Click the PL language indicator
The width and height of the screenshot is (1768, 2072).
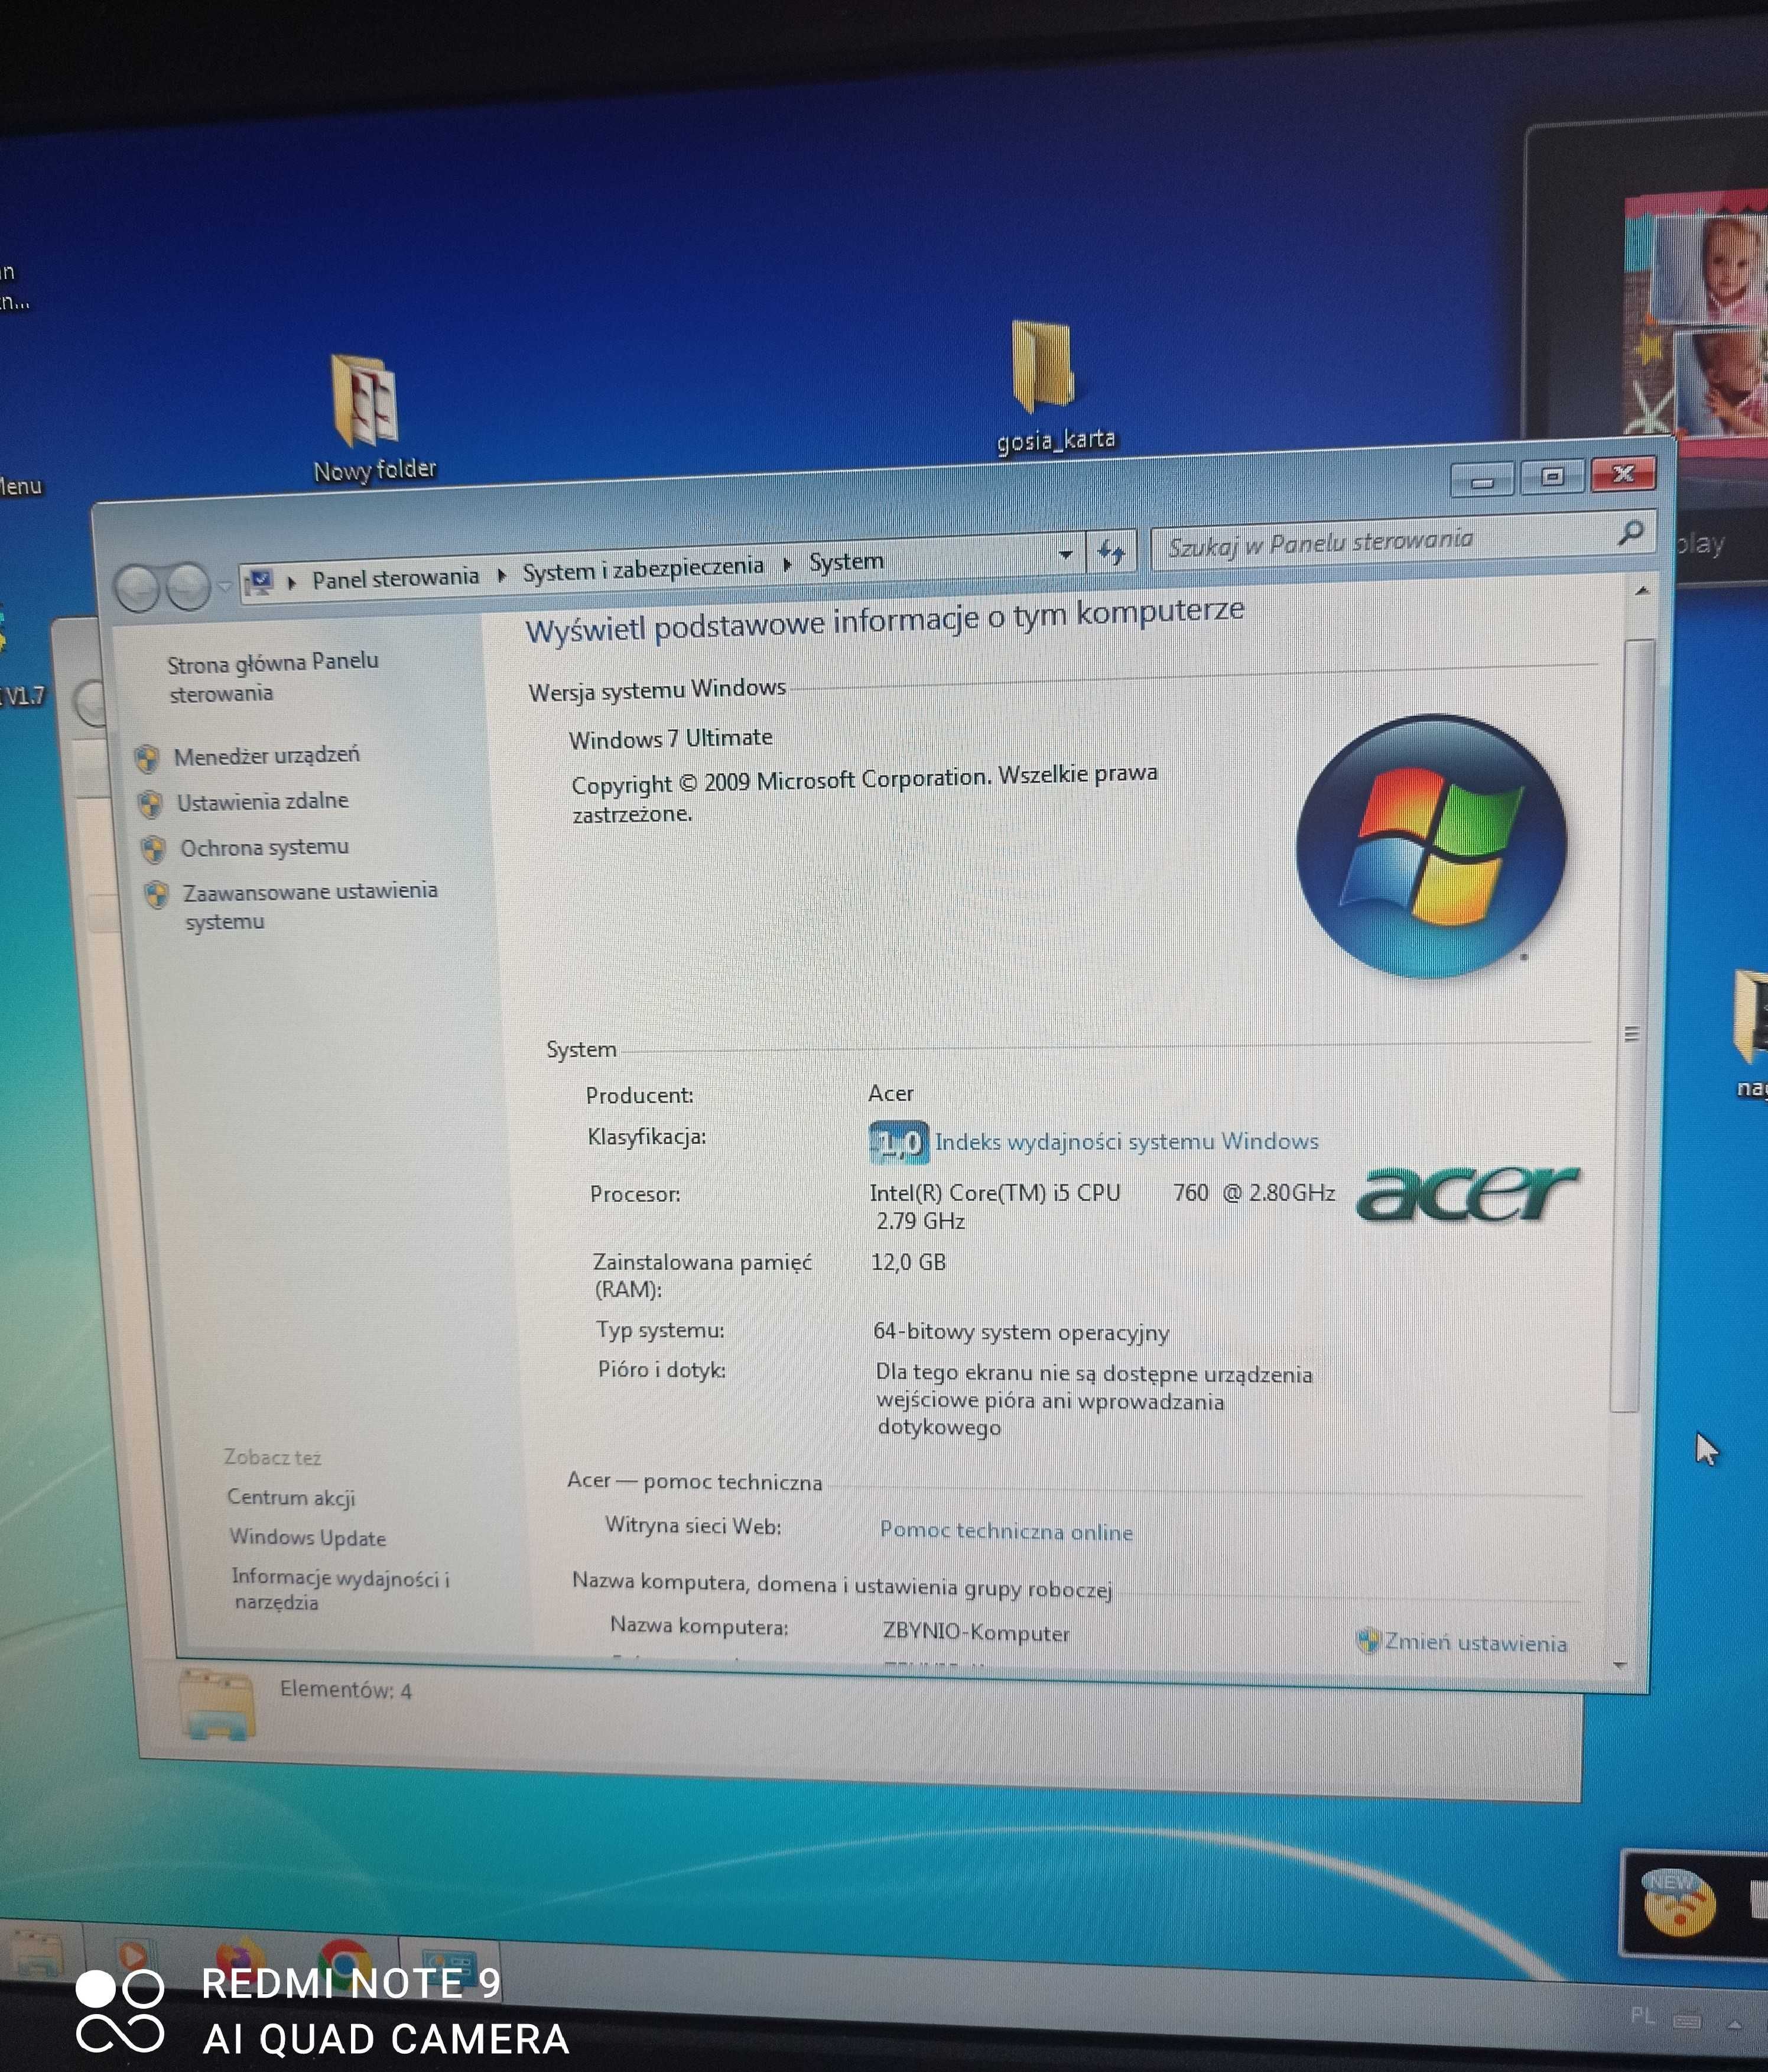[x=1643, y=2016]
